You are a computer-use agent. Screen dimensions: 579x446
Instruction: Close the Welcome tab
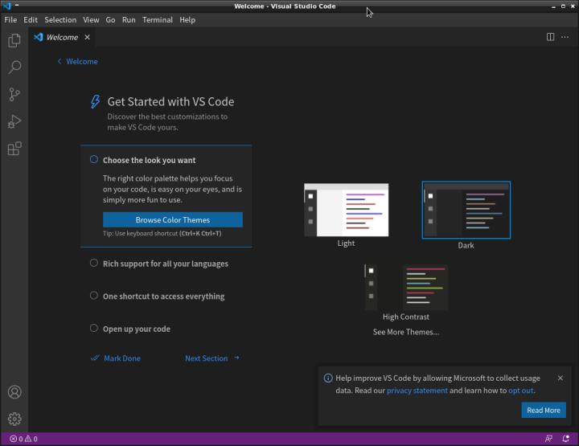87,37
